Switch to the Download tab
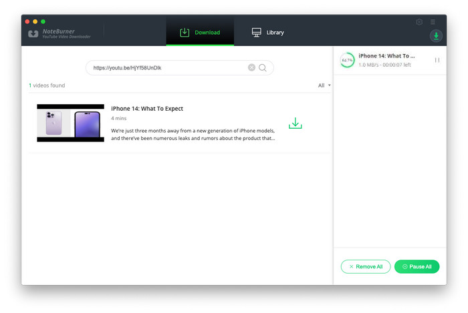 coord(200,32)
